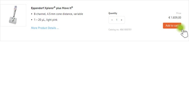
Task: Click the empty white area below the product card
Action: [94, 74]
